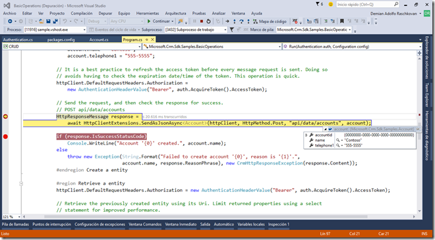The image size is (435, 240).
Task: Open the Herramientas menu
Action: (x=148, y=13)
